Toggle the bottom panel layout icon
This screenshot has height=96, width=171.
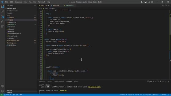(145, 2)
